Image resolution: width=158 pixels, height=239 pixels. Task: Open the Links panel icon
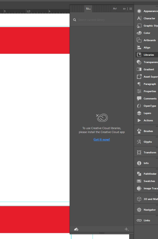point(139,221)
